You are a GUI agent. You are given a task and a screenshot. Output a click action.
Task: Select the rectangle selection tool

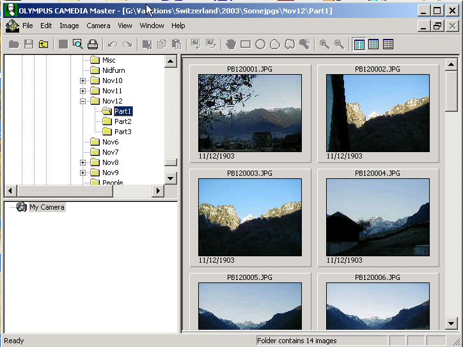tap(246, 44)
